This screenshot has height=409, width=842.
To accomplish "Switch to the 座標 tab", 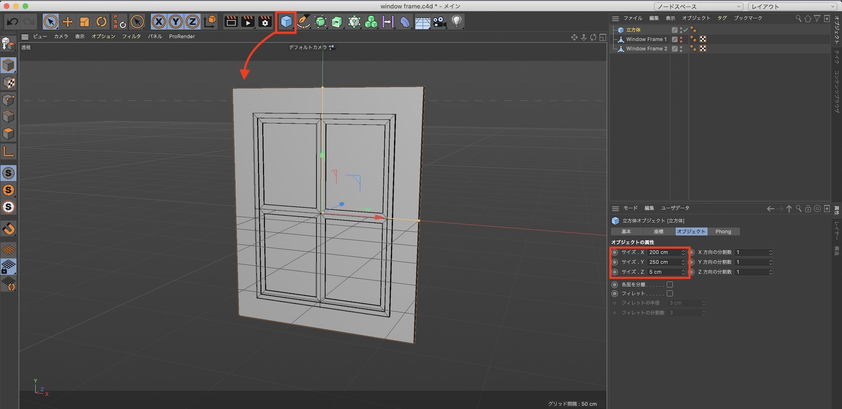I will point(658,232).
